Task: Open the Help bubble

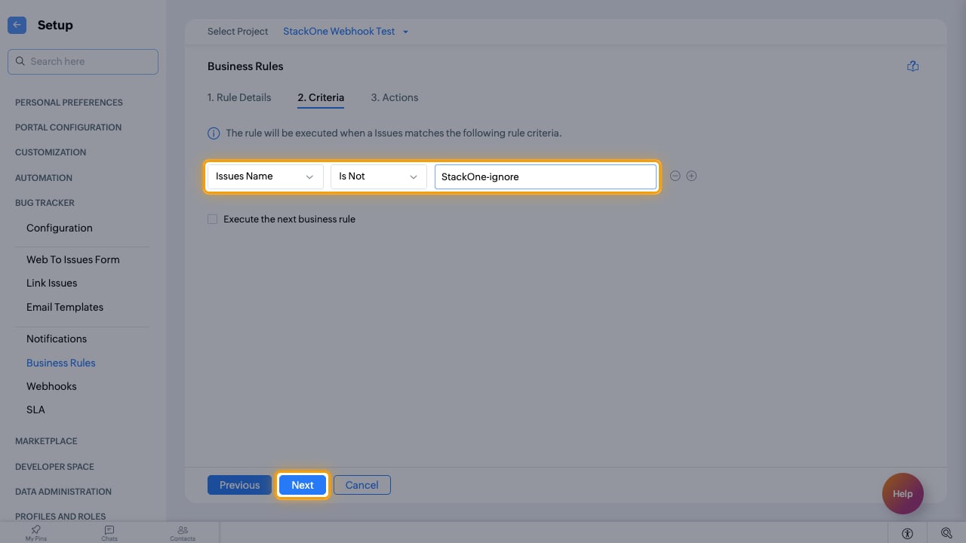Action: pyautogui.click(x=903, y=494)
